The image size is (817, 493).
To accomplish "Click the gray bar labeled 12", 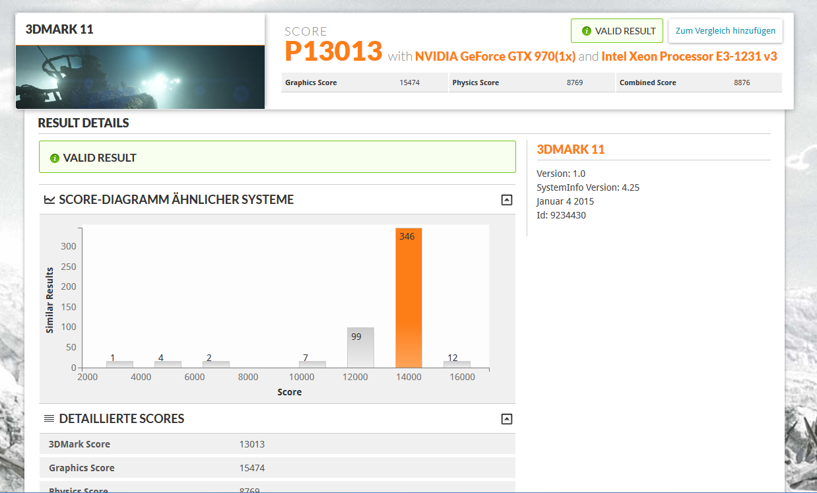I will click(x=457, y=364).
